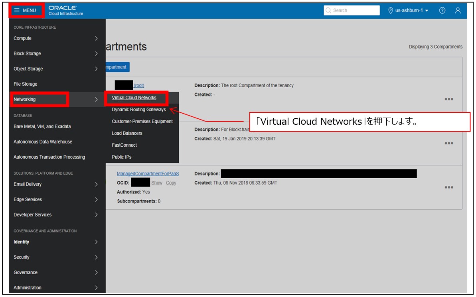The height and width of the screenshot is (297, 476).
Task: Click the Show OCID link
Action: tap(157, 183)
